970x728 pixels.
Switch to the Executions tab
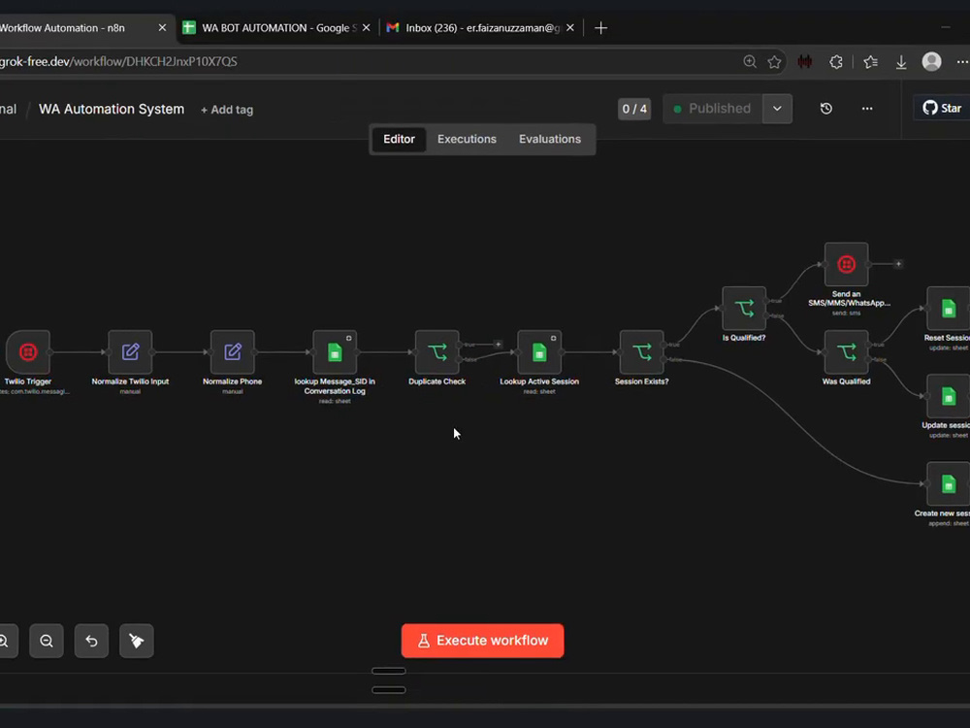tap(468, 139)
